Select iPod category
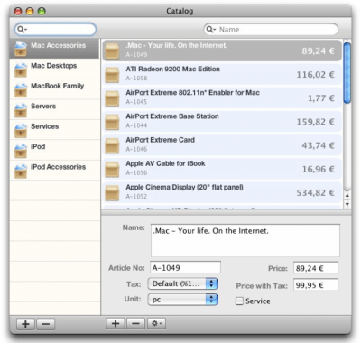The height and width of the screenshot is (343, 361). tap(55, 150)
